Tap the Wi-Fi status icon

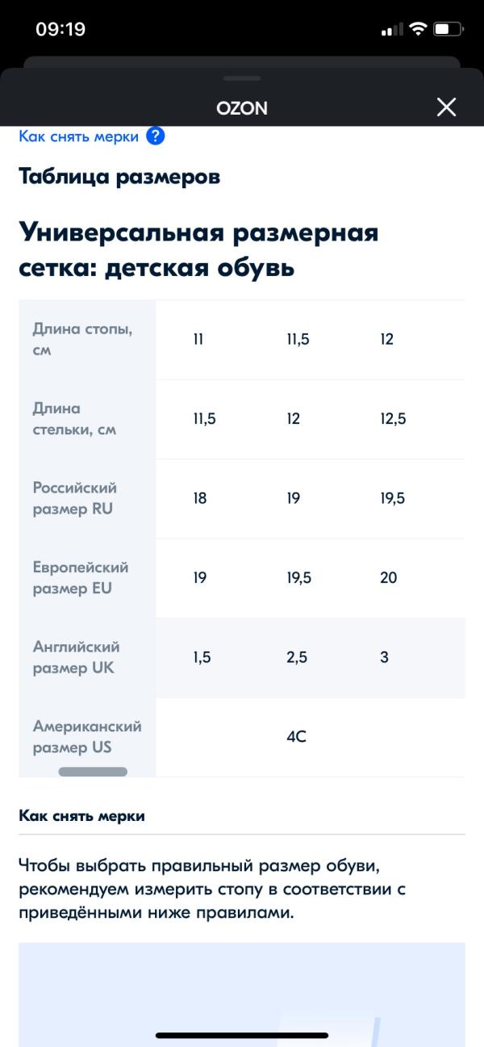click(418, 30)
